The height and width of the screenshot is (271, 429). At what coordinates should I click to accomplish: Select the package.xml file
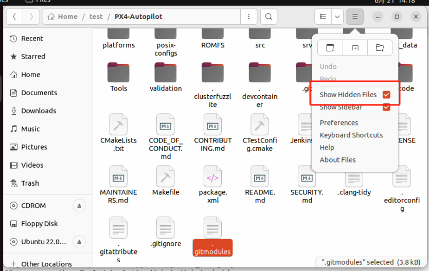(212, 185)
